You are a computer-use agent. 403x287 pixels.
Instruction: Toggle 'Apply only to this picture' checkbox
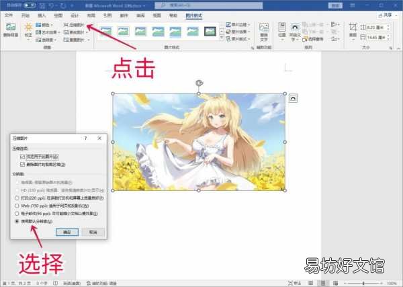22,157
